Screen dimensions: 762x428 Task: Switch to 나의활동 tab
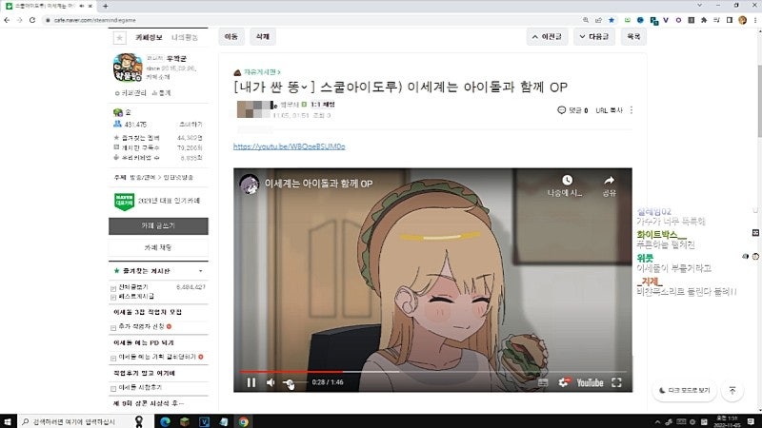click(185, 37)
